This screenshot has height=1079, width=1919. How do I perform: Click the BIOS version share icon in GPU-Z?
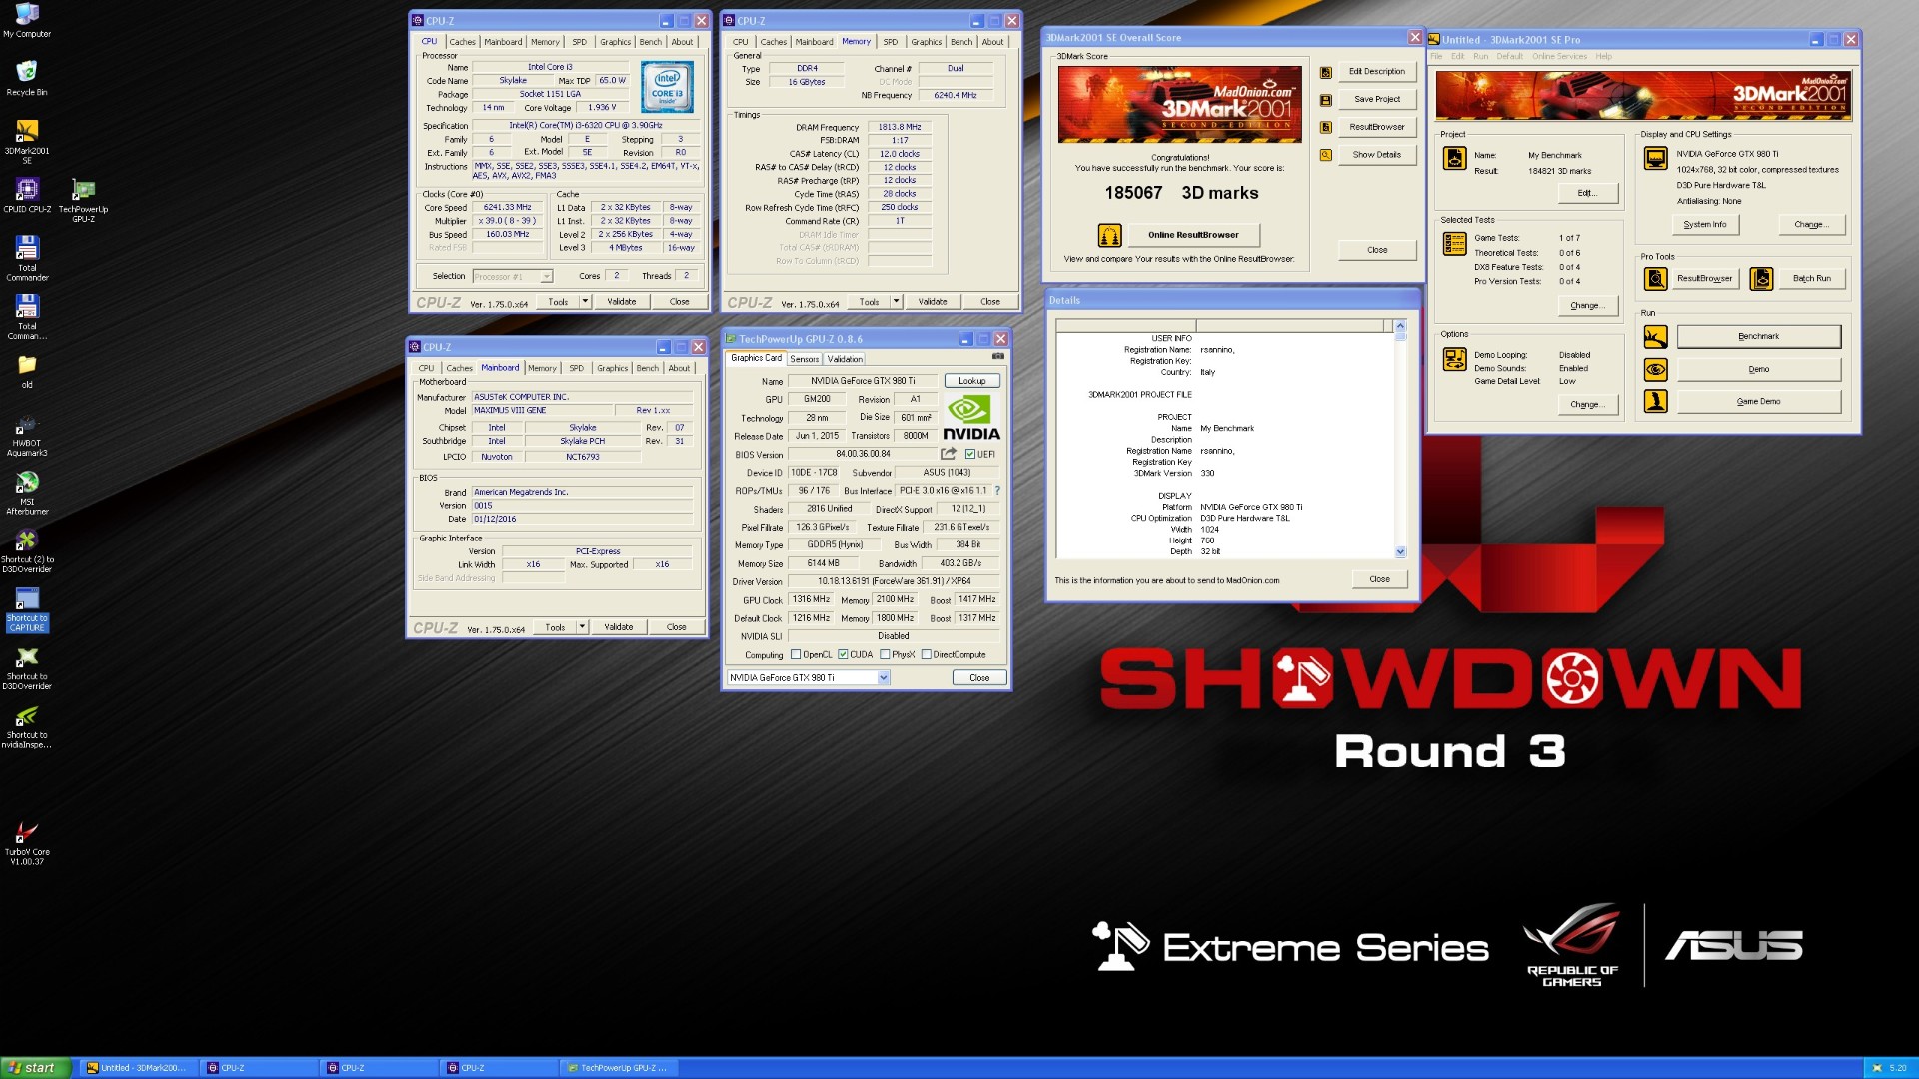(x=949, y=454)
